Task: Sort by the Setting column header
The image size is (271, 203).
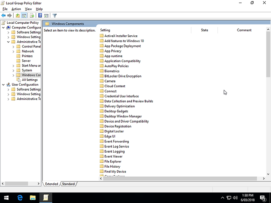Action: pos(145,30)
